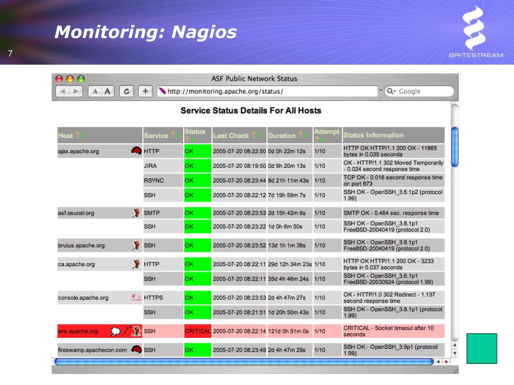Click the red CRITICAL status cell
This screenshot has height=385, width=514.
[x=198, y=331]
